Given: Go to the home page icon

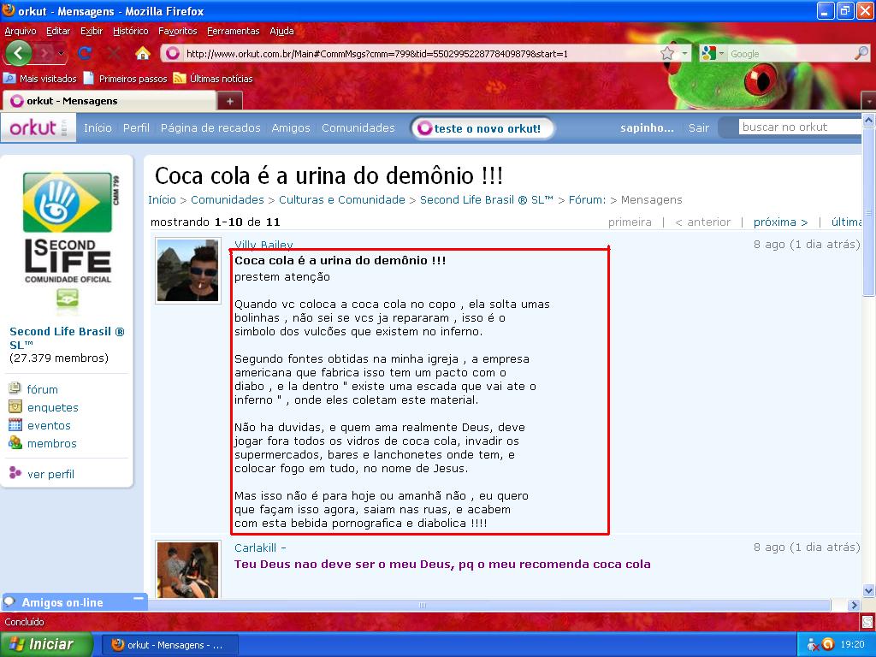Looking at the screenshot, I should tap(143, 53).
